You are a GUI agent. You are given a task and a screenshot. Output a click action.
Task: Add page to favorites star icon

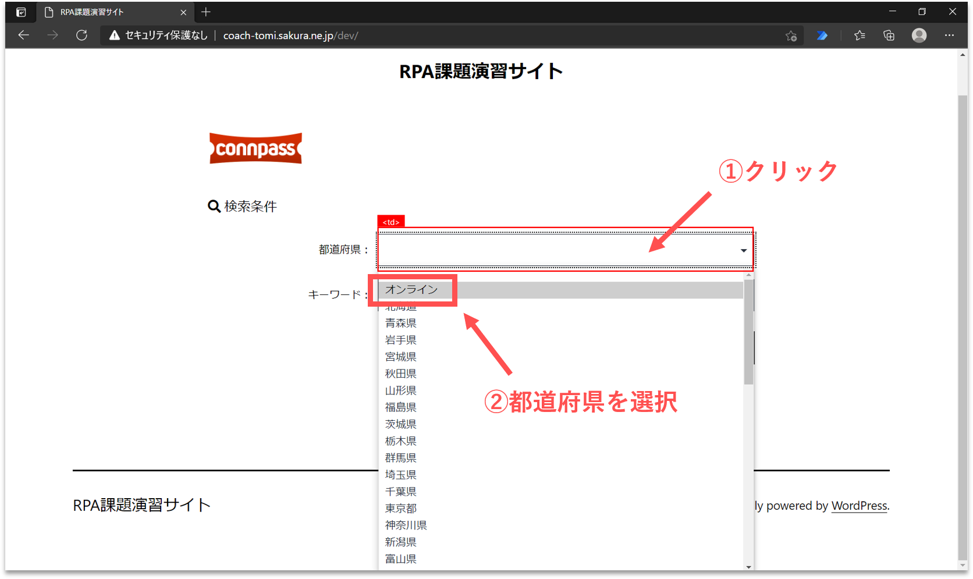pos(791,35)
